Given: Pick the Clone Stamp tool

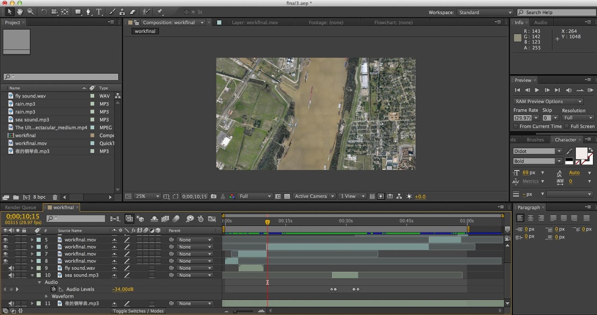Looking at the screenshot, I should point(122,12).
